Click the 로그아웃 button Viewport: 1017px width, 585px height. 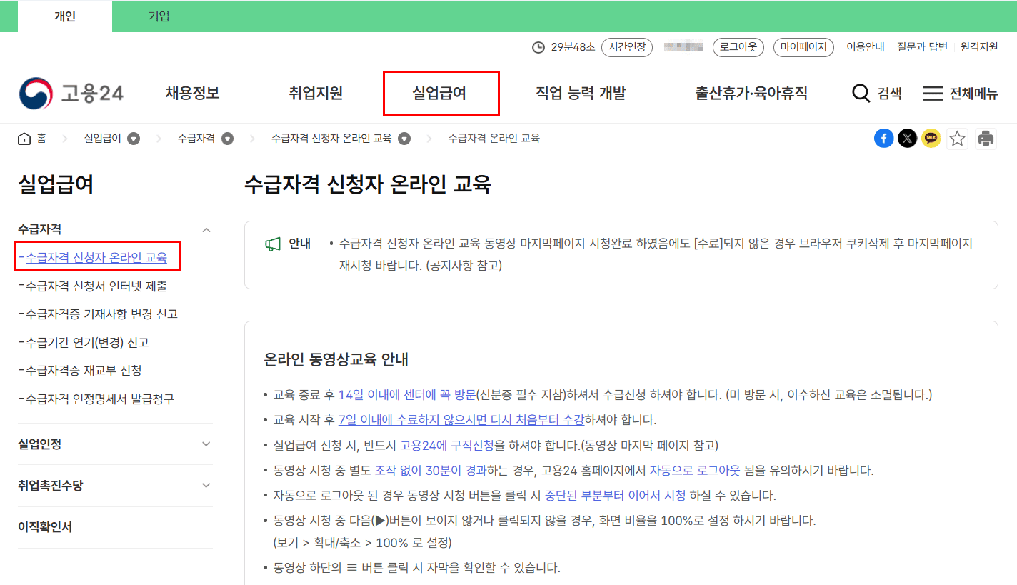[738, 47]
